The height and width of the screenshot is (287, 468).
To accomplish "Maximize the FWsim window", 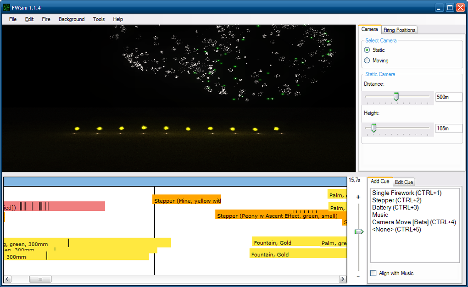I will coord(450,8).
